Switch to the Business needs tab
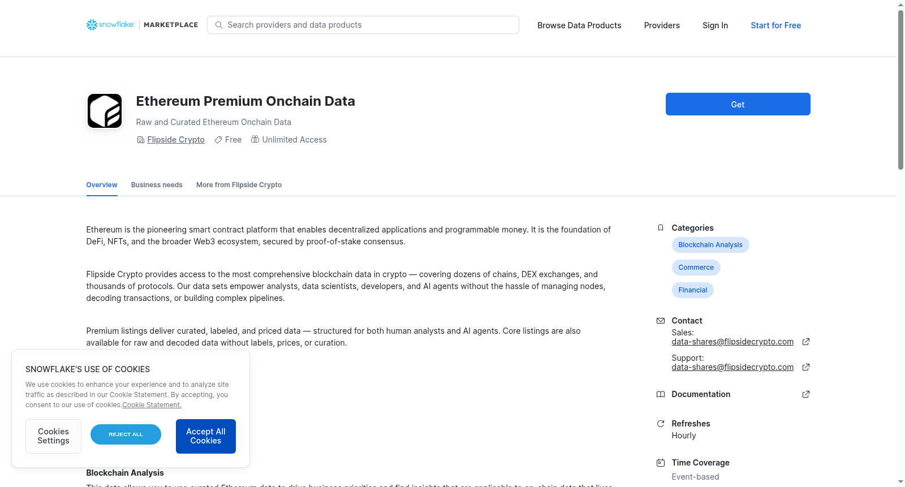 pyautogui.click(x=157, y=185)
